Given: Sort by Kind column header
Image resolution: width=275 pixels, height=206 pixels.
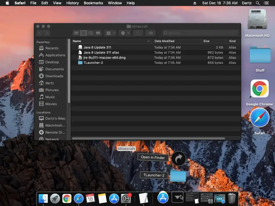Looking at the screenshot, I should [233, 41].
